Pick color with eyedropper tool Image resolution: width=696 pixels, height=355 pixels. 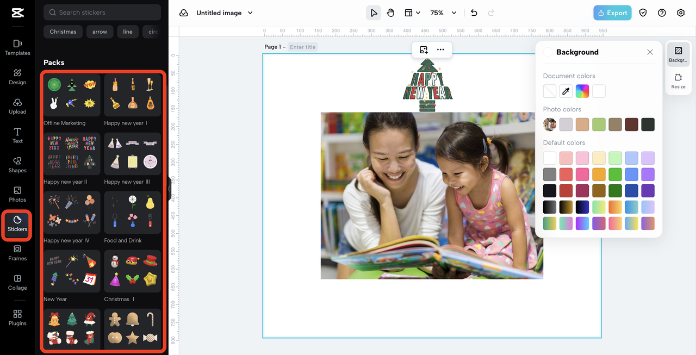click(566, 91)
